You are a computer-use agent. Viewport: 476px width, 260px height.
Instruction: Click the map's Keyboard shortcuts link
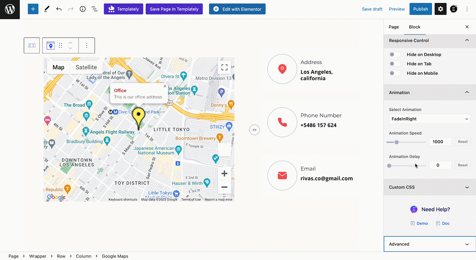tap(123, 200)
